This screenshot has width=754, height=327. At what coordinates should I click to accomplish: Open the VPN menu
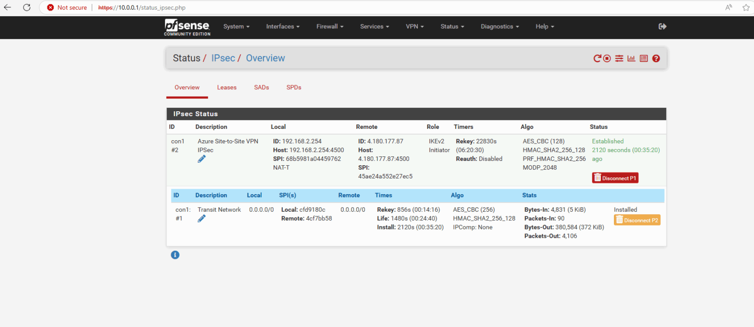point(414,26)
